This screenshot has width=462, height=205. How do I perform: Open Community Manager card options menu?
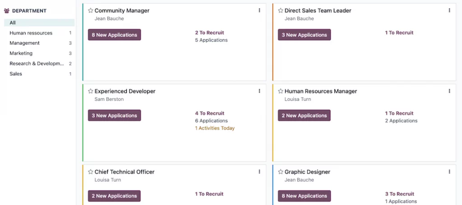259,10
